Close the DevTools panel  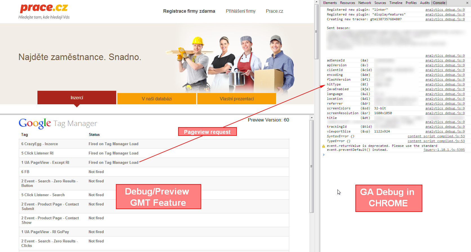point(467,3)
